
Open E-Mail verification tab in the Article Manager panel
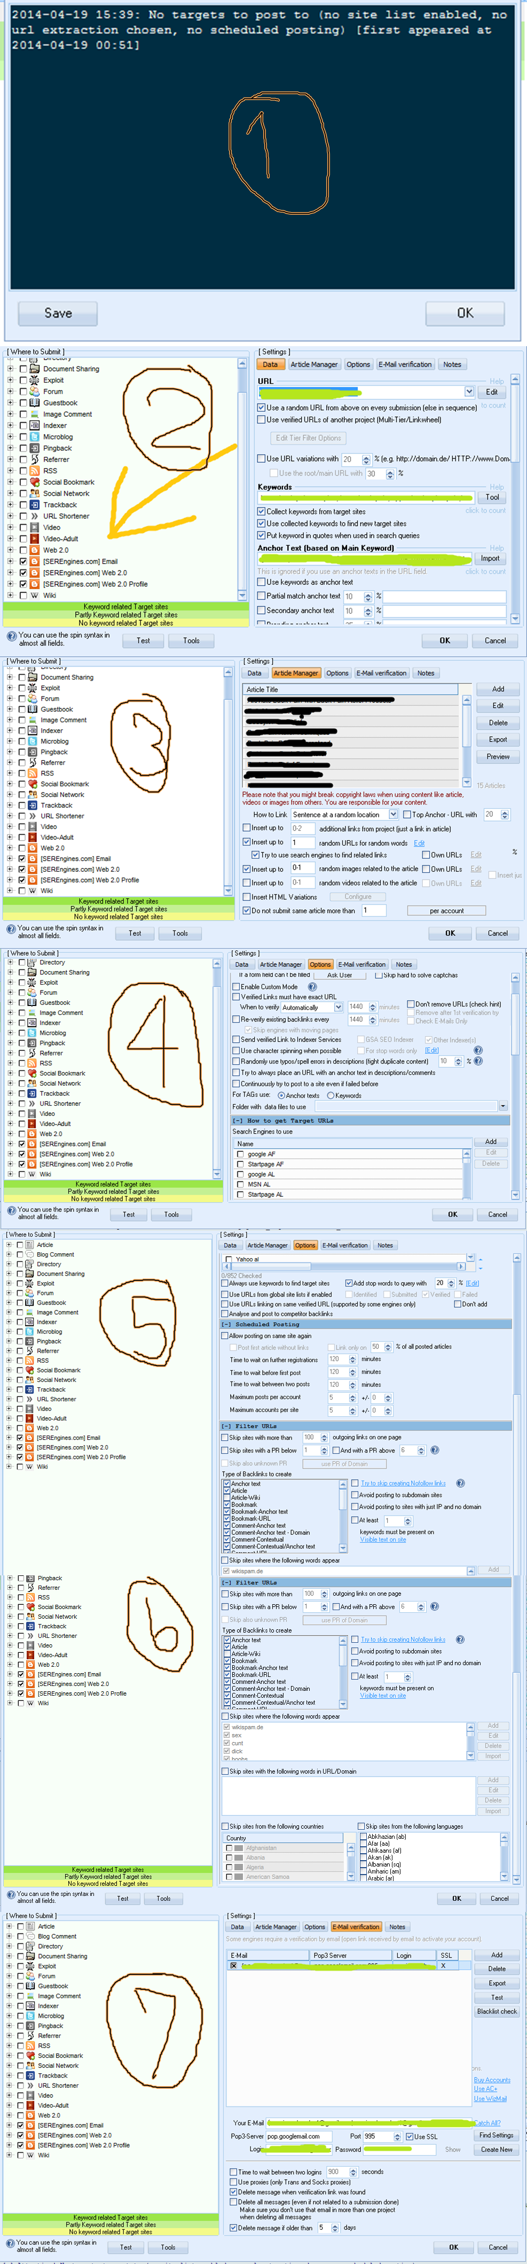[382, 673]
